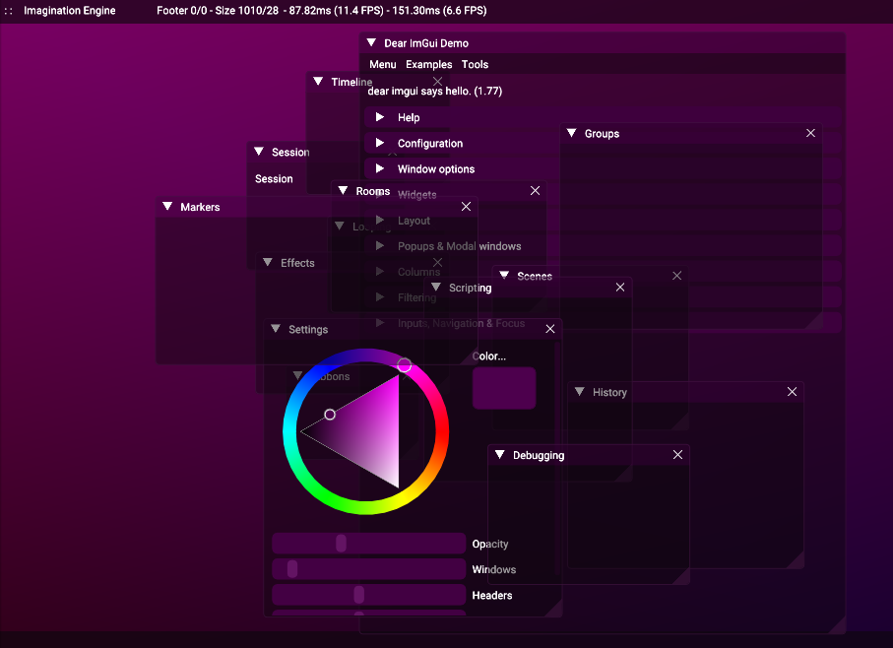Close the Markers window

(466, 207)
